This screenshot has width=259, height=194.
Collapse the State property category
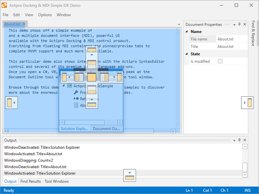187,54
